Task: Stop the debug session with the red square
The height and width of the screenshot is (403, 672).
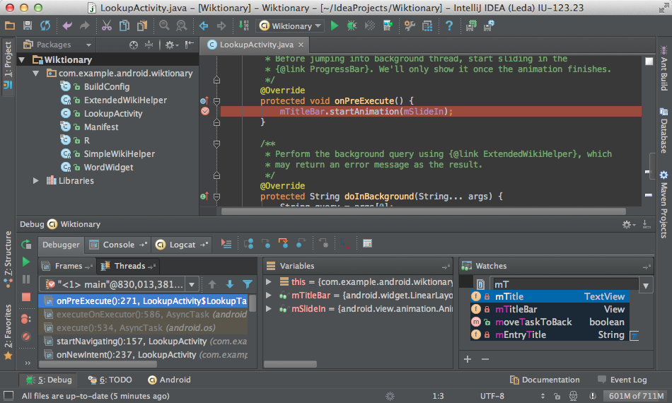Action: click(x=26, y=297)
